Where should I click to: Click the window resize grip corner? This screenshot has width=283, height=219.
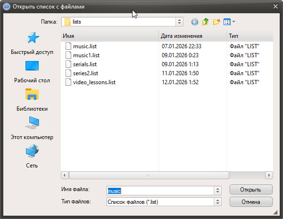click(275, 212)
